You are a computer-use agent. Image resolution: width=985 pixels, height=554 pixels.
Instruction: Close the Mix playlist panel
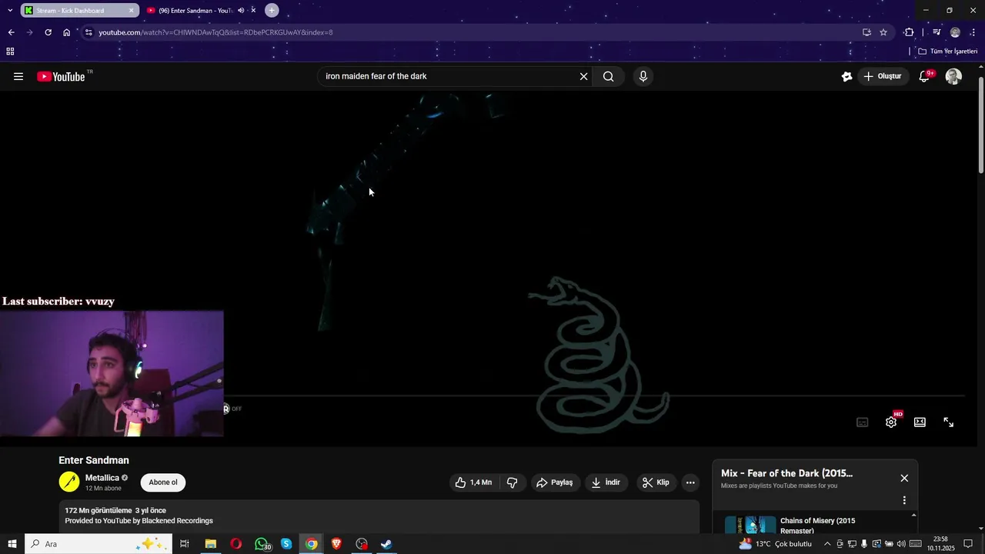tap(904, 478)
